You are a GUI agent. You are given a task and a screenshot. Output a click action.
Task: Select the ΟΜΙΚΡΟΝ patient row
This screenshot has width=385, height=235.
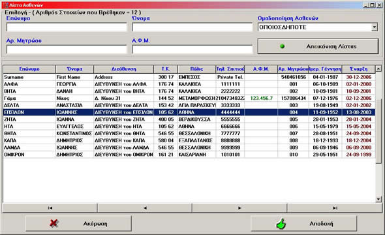tap(189, 155)
